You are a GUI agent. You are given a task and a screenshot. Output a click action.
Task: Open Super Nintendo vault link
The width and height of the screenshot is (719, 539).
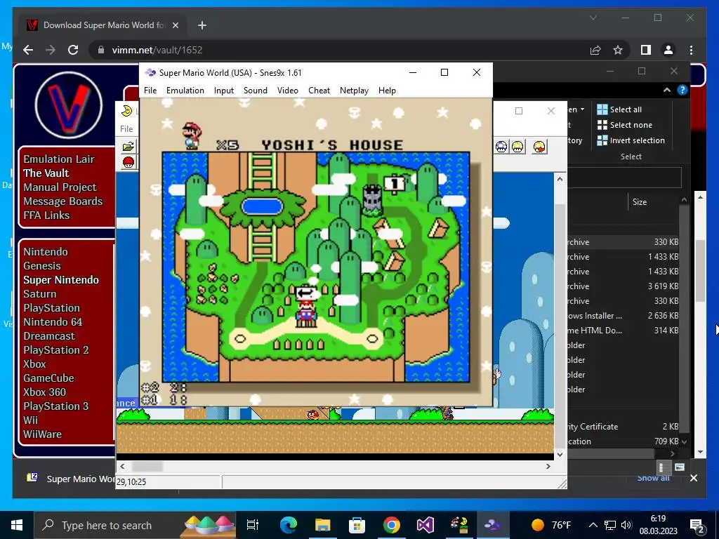[x=61, y=279]
